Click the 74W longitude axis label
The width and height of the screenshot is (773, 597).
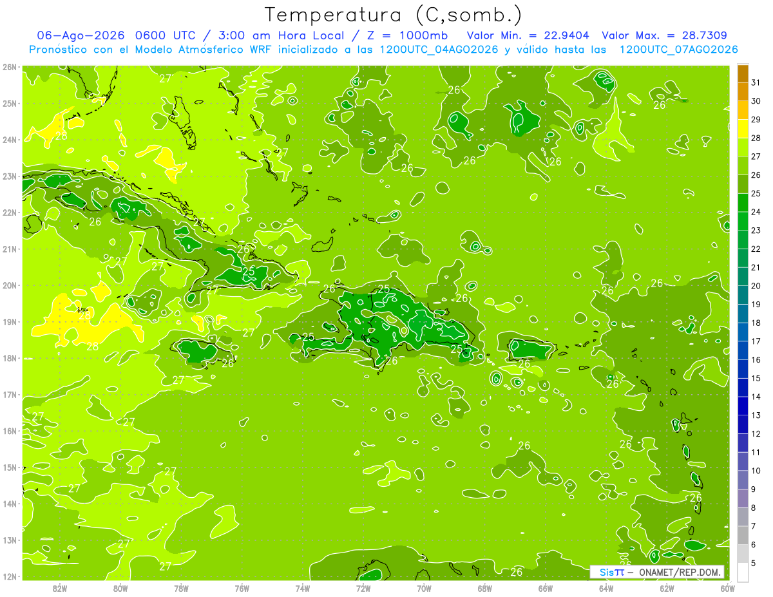303,588
